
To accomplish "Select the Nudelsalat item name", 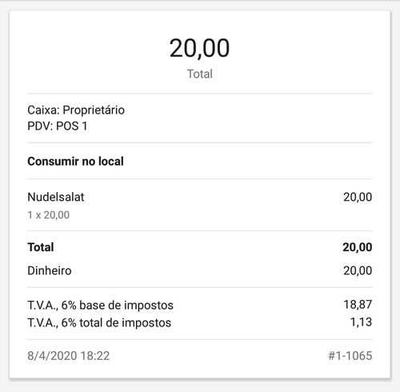I will coord(56,197).
